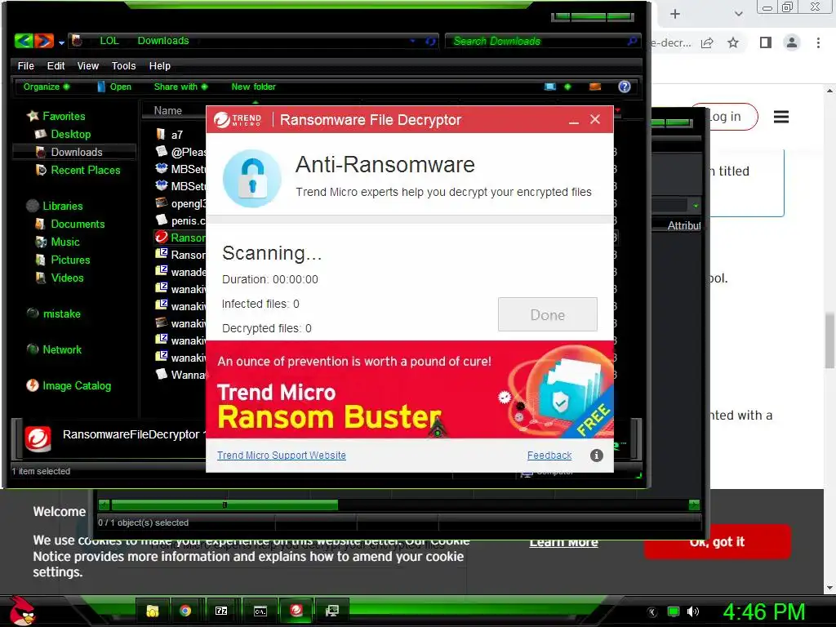Click the green progress bar in the back window
The image size is (836, 627).
[x=225, y=505]
